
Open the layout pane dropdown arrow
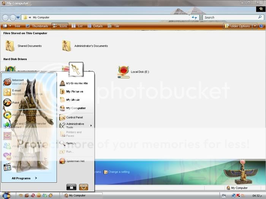(10, 26)
